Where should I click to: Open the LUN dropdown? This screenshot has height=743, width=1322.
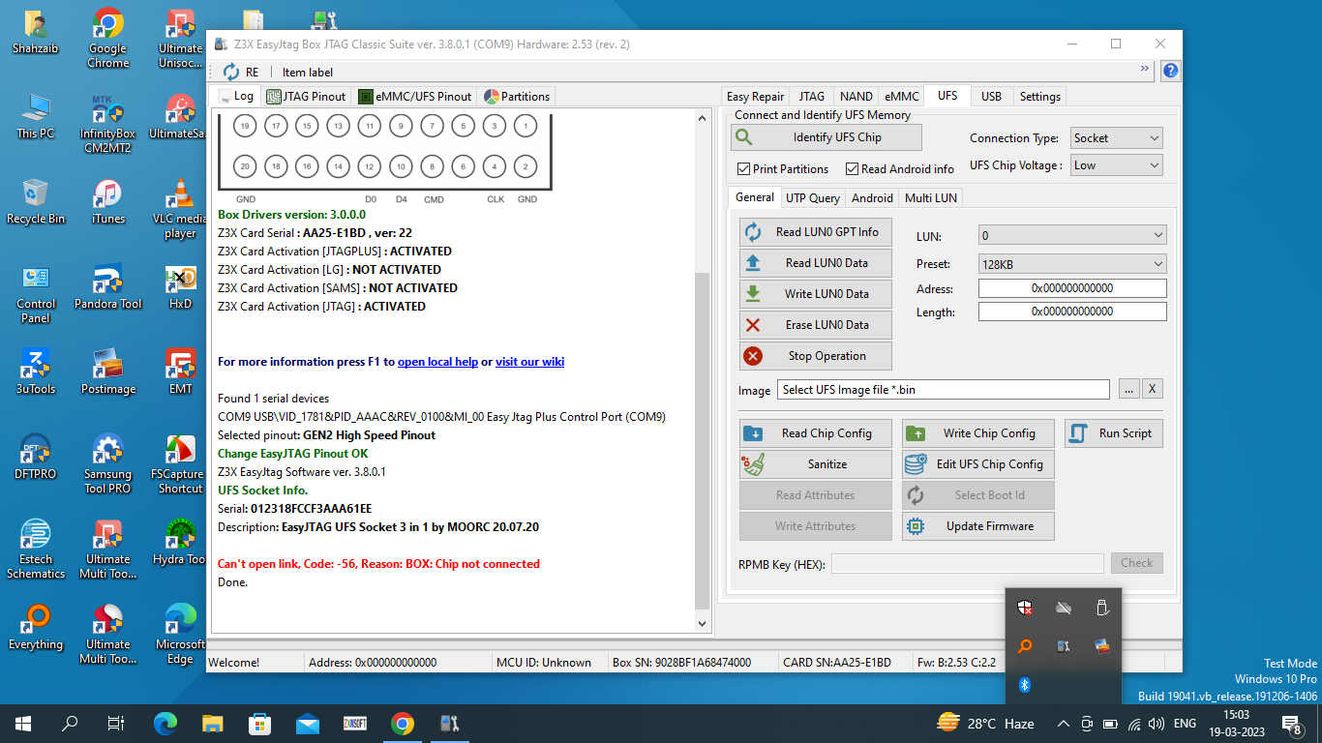(1071, 235)
